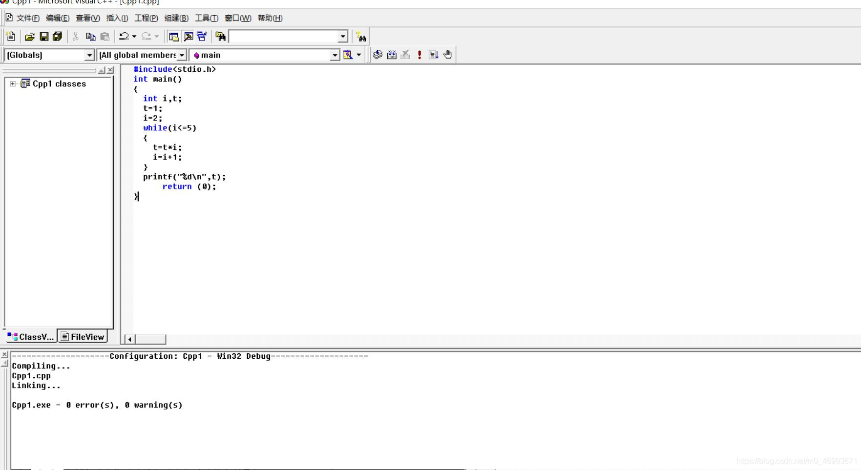Click the Search help binoculars icon
The height and width of the screenshot is (470, 861).
(361, 37)
